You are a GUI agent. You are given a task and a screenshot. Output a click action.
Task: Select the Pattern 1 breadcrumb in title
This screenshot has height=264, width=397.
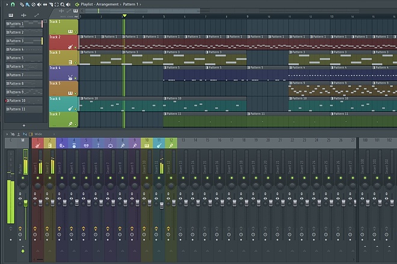tap(131, 4)
